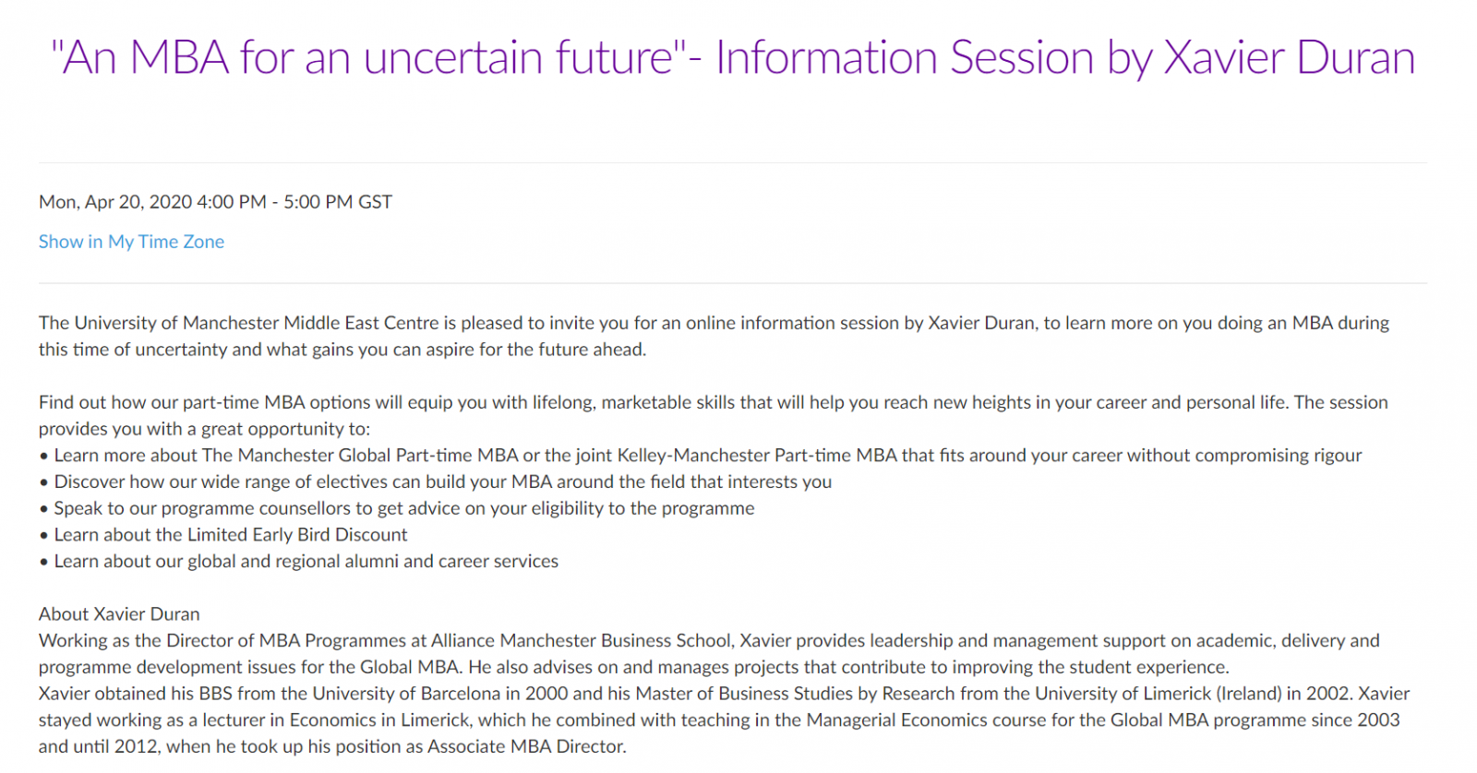
Task: Click the Show in My Time Zone link
Action: pos(131,242)
